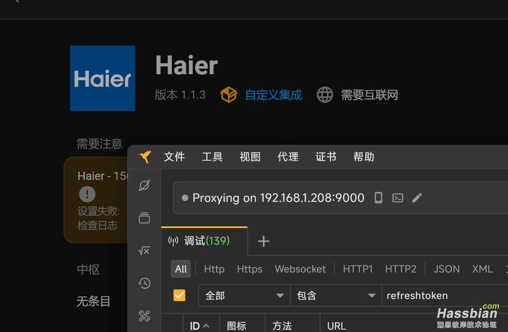
Task: Click the 检查日志 text on Haier card
Action: [97, 225]
